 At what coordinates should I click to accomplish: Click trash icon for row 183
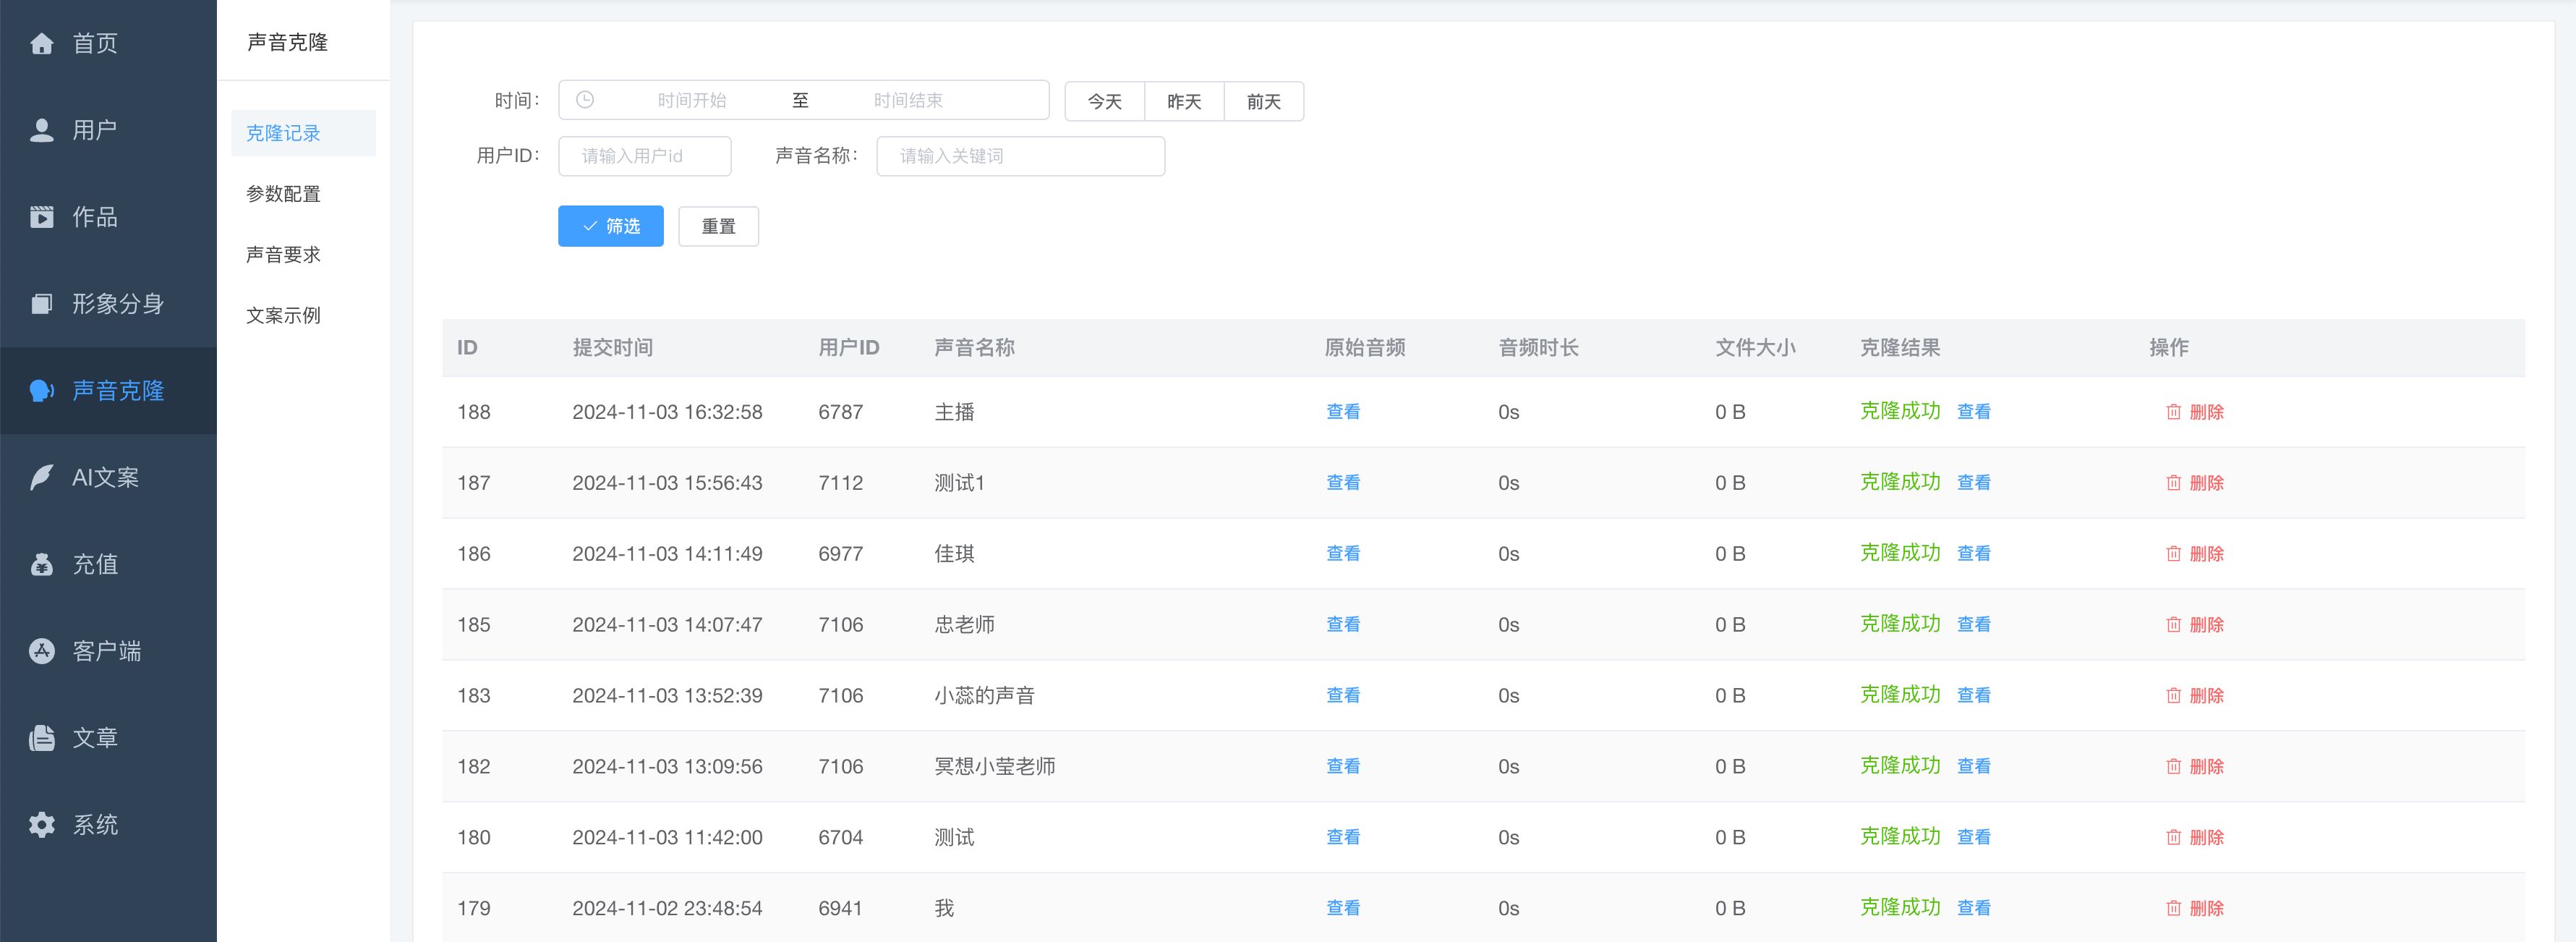2173,696
